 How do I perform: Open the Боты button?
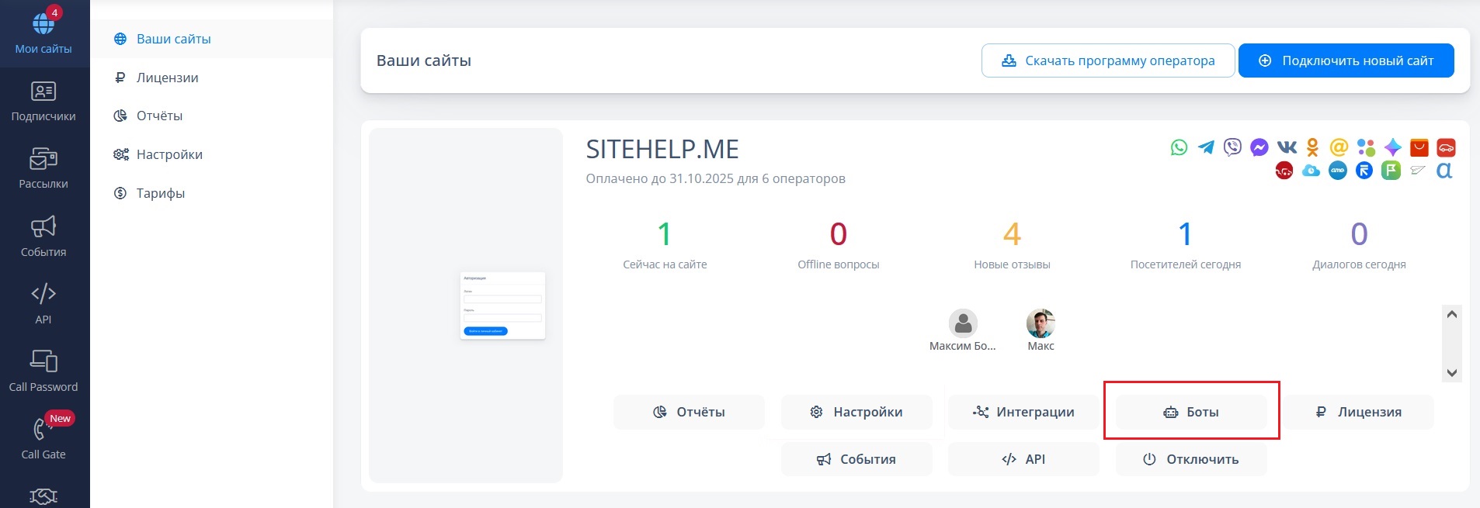click(1191, 412)
